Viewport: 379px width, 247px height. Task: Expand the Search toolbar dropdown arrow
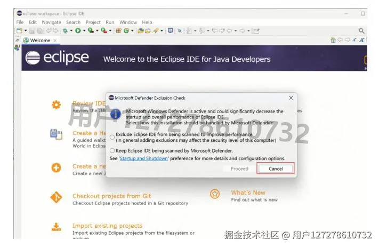162,31
